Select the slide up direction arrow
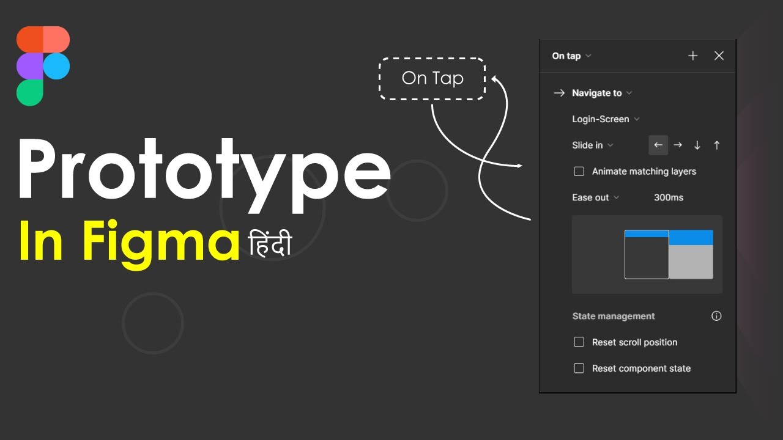 click(x=717, y=145)
